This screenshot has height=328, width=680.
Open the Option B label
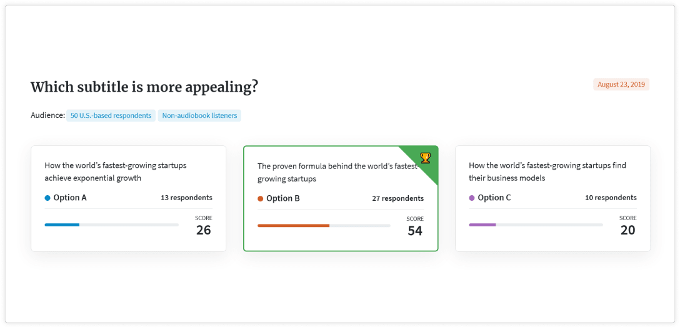[283, 198]
